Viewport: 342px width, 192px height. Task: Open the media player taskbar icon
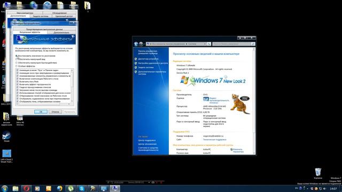click(x=37, y=188)
